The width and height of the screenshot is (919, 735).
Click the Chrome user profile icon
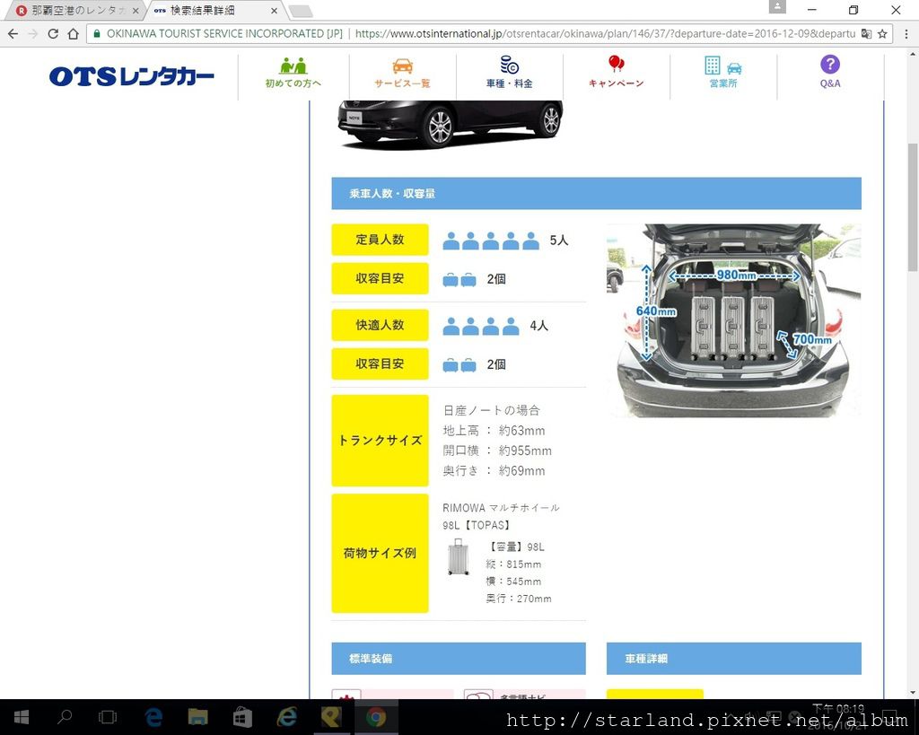(777, 6)
